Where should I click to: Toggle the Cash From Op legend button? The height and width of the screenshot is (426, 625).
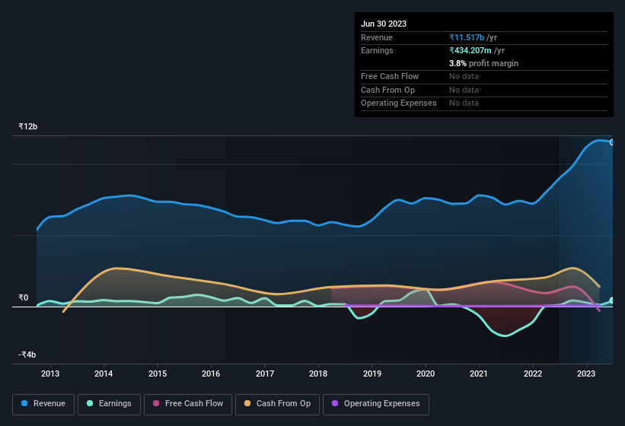tap(277, 404)
